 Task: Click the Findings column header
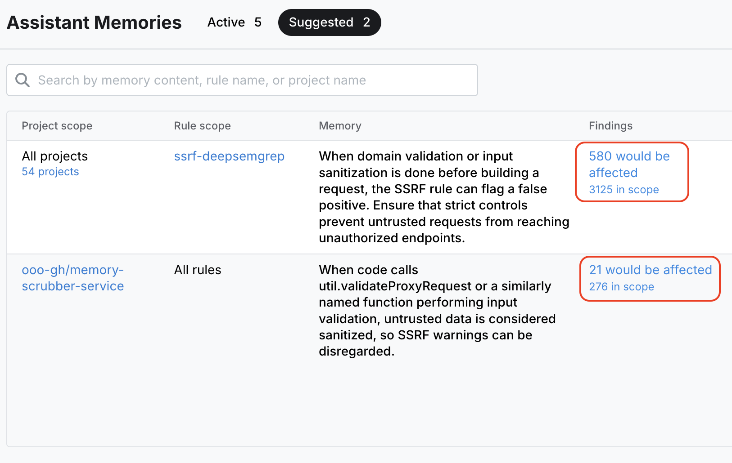tap(610, 126)
